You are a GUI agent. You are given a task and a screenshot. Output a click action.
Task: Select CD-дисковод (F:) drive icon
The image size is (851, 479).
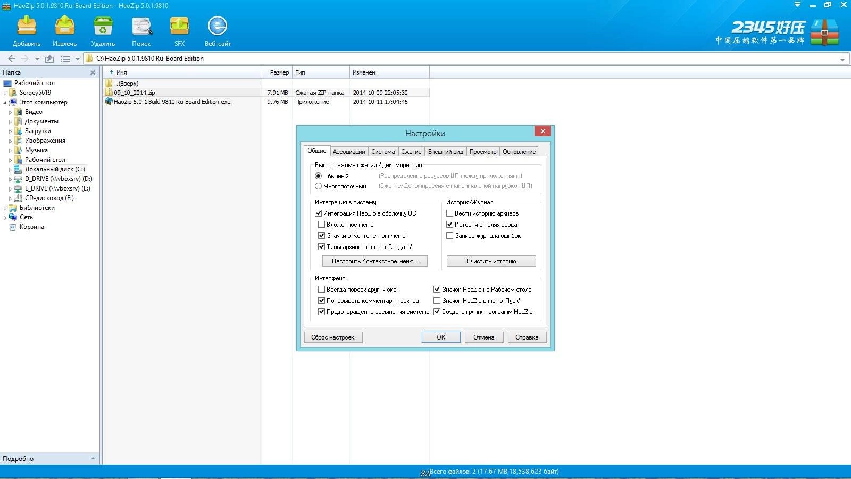pyautogui.click(x=18, y=198)
